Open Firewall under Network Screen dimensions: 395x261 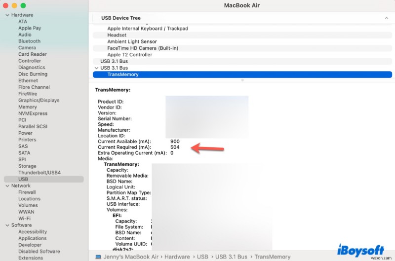pos(27,192)
